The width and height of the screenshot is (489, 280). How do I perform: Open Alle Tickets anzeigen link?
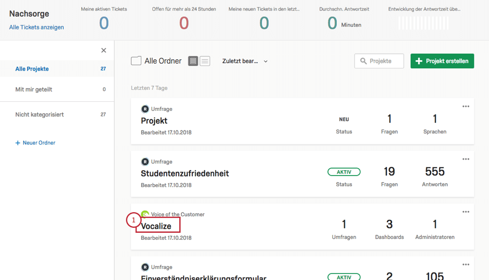click(37, 27)
